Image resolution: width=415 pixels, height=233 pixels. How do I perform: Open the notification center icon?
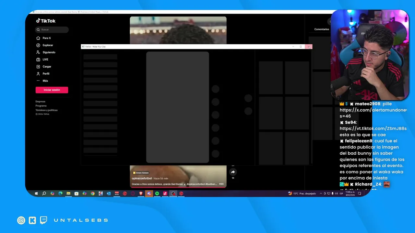tap(360, 194)
